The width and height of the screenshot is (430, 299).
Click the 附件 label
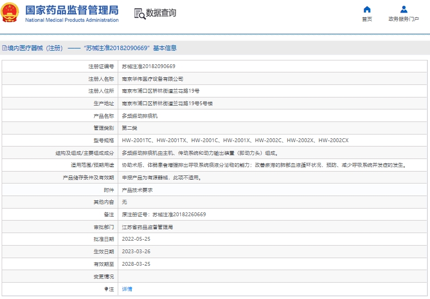109,190
